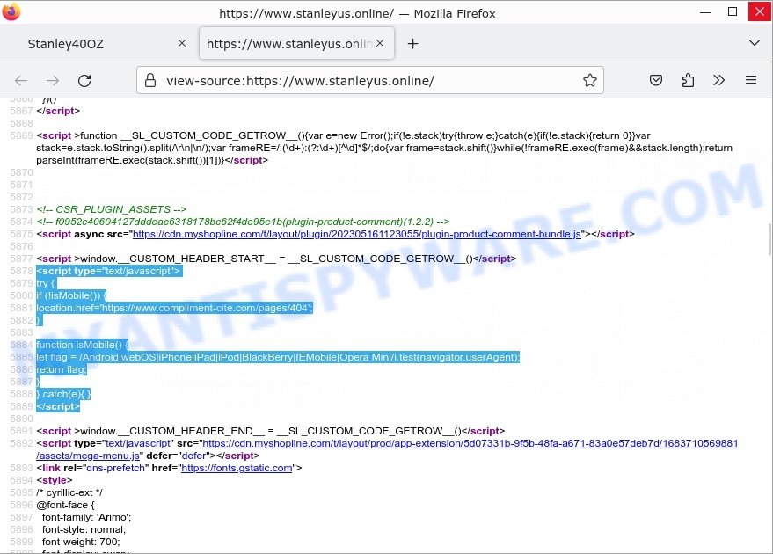Click the '@font-face {' line
Screen dimensions: 773x554
pyautogui.click(x=65, y=506)
